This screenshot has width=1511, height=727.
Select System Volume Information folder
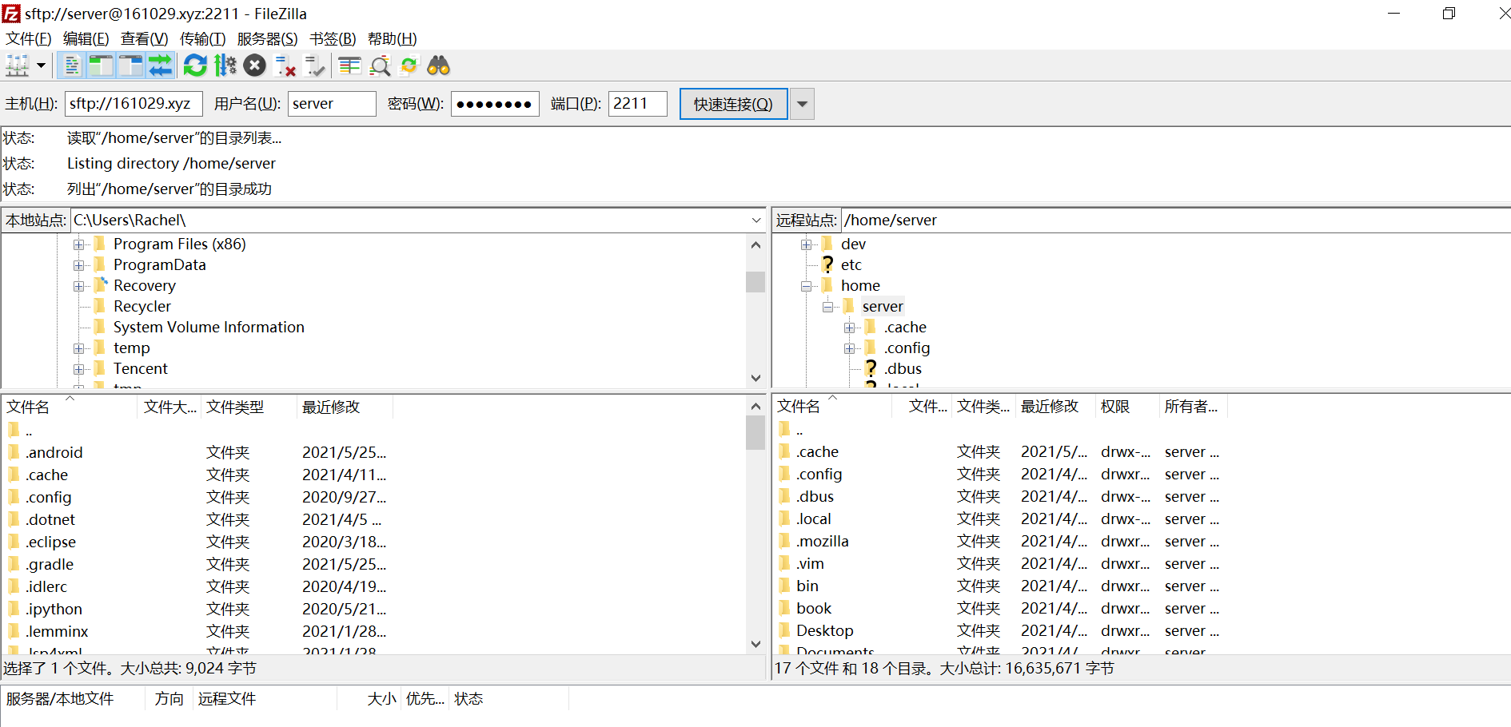(209, 327)
